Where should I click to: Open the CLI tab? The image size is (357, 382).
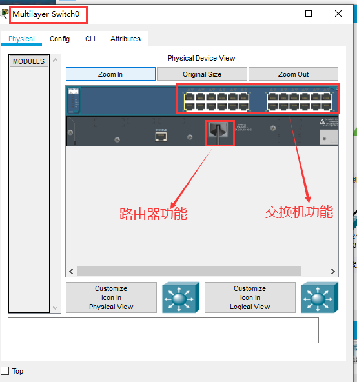click(x=90, y=39)
